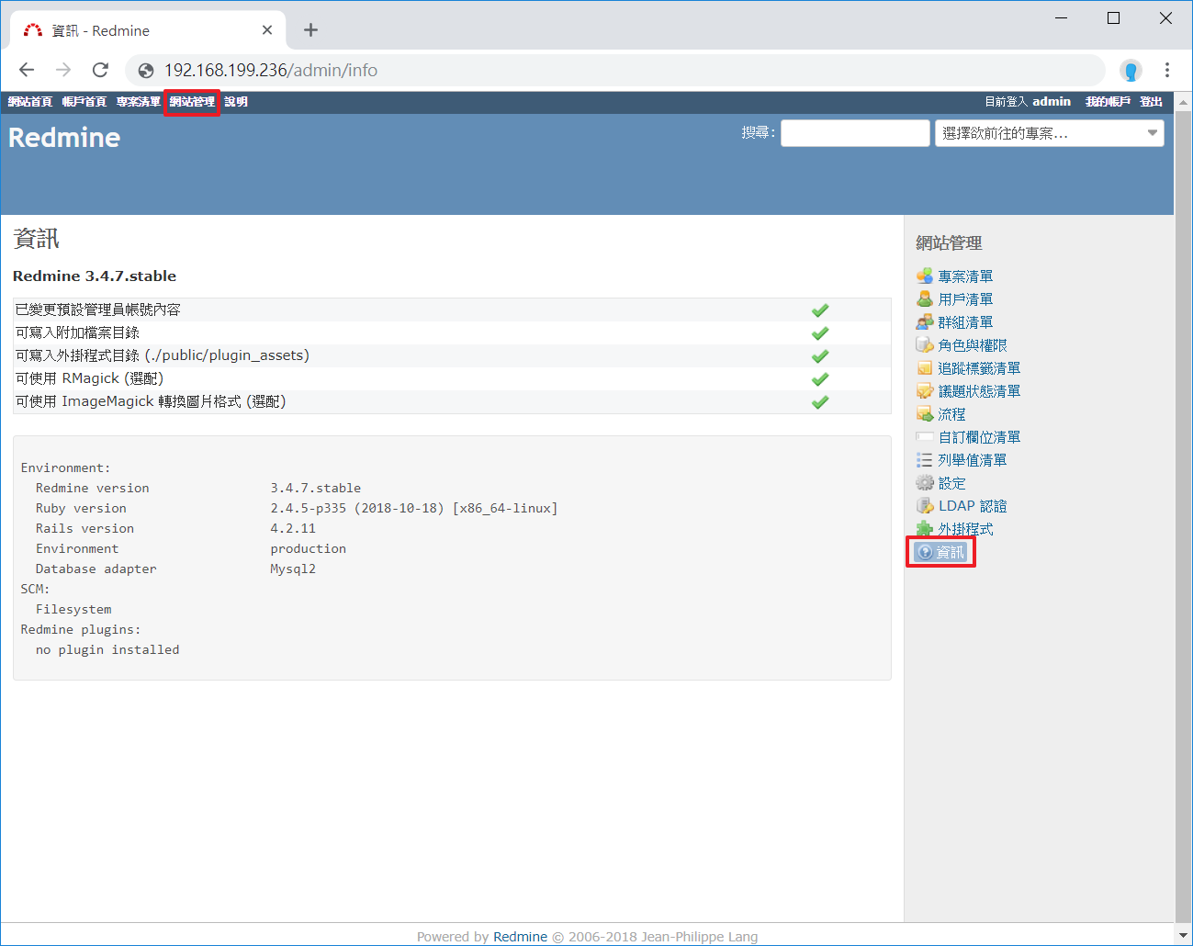Click the browser address bar URL
This screenshot has height=946, width=1193.
(x=271, y=71)
